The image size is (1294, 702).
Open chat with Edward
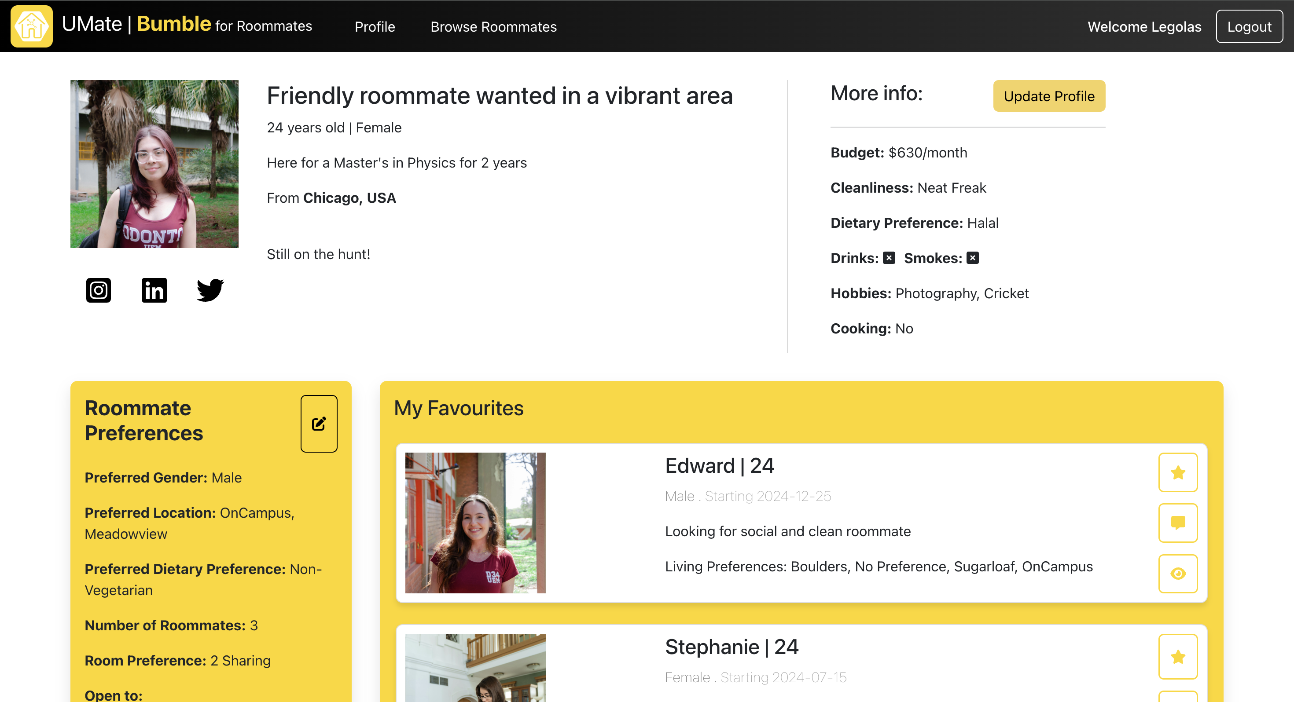[x=1177, y=523]
